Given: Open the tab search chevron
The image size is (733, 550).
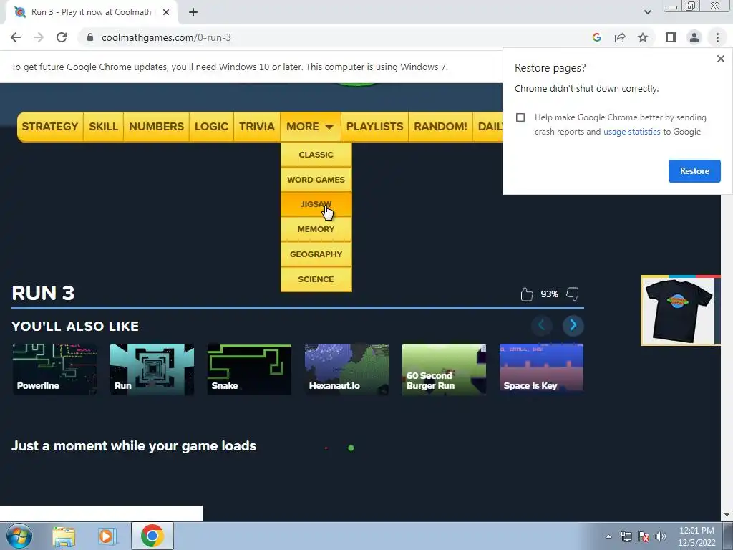Looking at the screenshot, I should click(647, 12).
